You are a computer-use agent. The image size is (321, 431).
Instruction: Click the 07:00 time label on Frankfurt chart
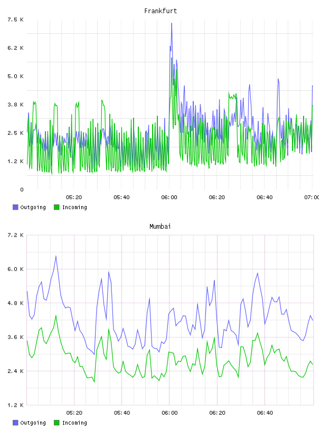[311, 197]
